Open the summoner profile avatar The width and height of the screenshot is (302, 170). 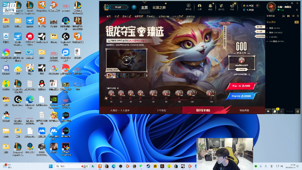coord(271,7)
